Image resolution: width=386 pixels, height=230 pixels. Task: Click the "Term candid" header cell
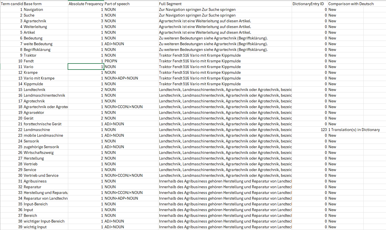pos(11,4)
